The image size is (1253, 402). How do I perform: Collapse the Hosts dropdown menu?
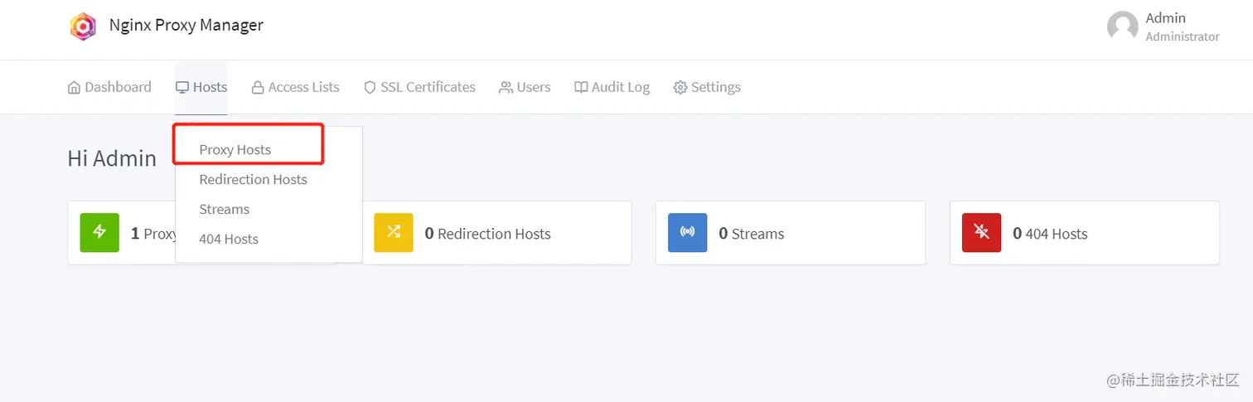click(x=201, y=87)
